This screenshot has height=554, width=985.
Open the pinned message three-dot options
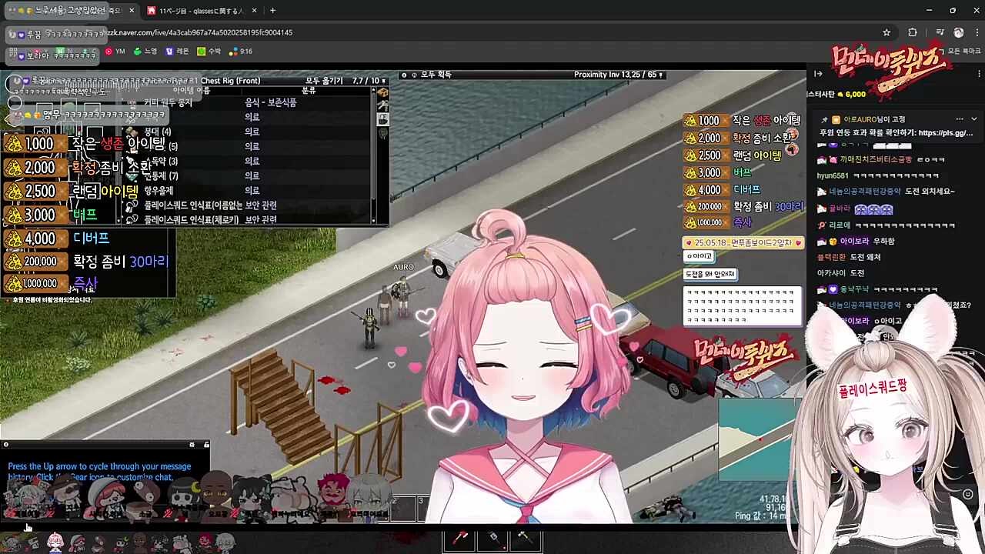coord(960,119)
